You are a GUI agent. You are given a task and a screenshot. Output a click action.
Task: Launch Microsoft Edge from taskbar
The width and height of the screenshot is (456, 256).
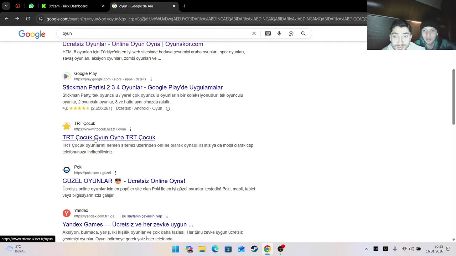pyautogui.click(x=215, y=249)
